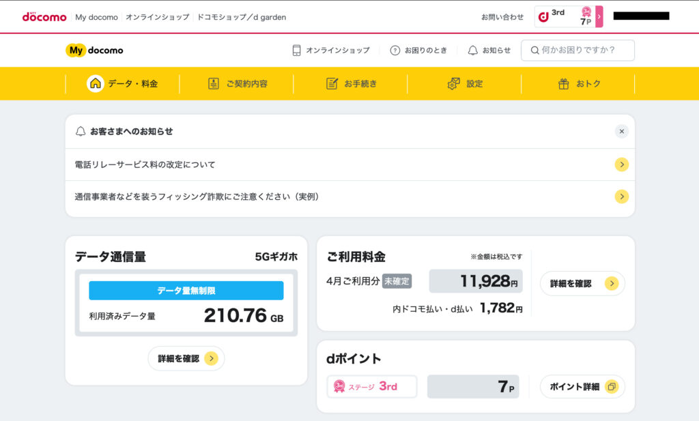The image size is (699, 421).
Task: Click the お困りのとき question mark icon
Action: 395,50
